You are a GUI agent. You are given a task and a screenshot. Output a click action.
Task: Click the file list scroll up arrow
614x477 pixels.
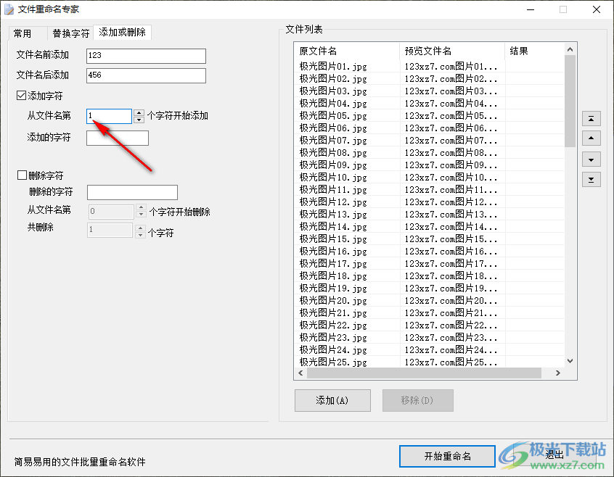tap(570, 49)
